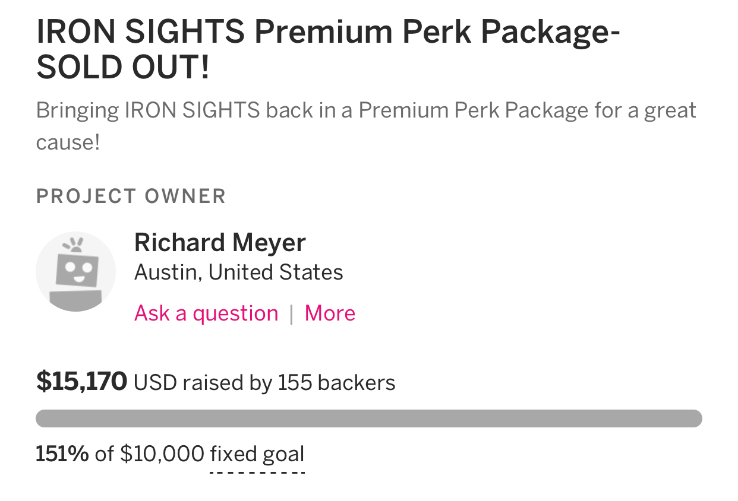The height and width of the screenshot is (501, 738).
Task: Open the Ask a question link
Action: [206, 313]
